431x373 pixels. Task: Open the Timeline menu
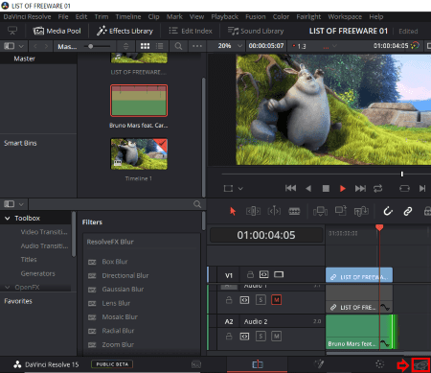[x=128, y=16]
